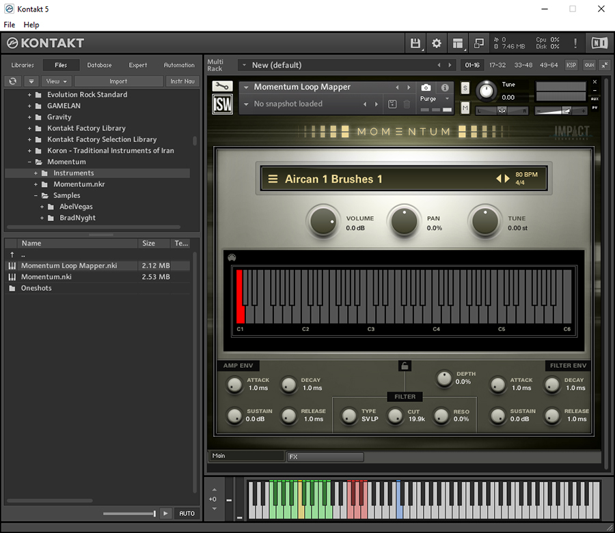Open the workspace layout panel icon
The width and height of the screenshot is (615, 533).
pyautogui.click(x=457, y=43)
